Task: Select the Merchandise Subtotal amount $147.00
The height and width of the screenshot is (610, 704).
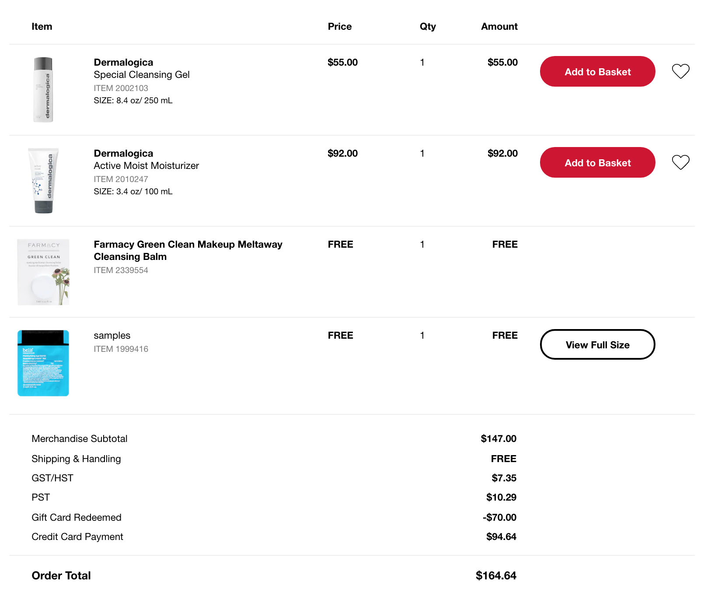Action: click(498, 438)
